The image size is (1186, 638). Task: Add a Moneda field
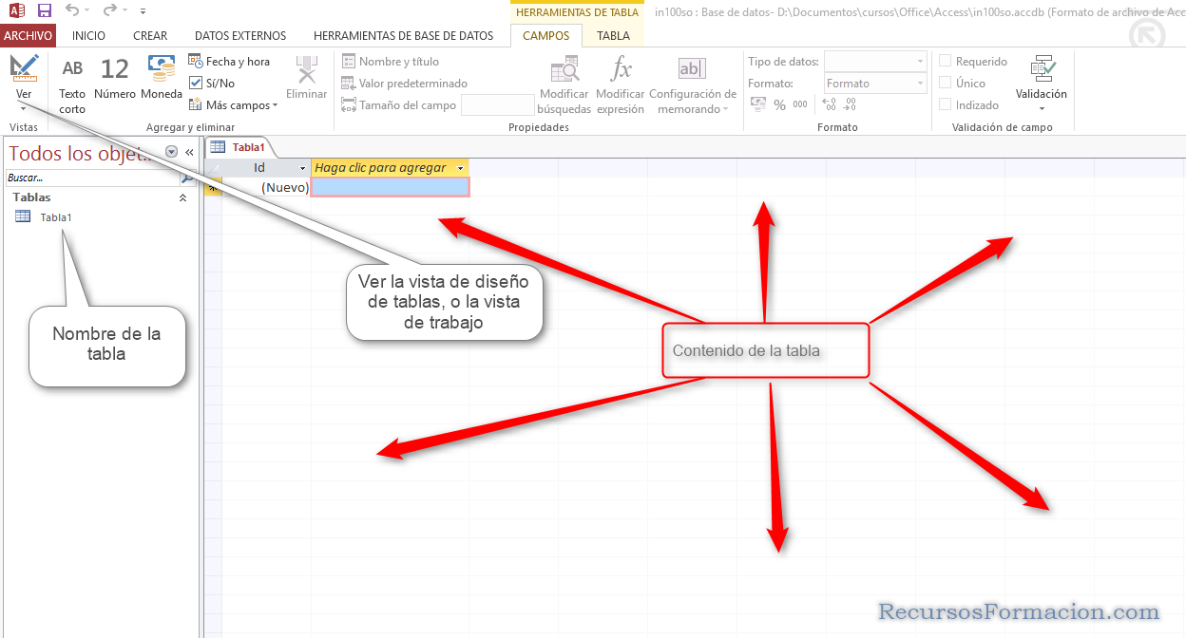point(161,81)
